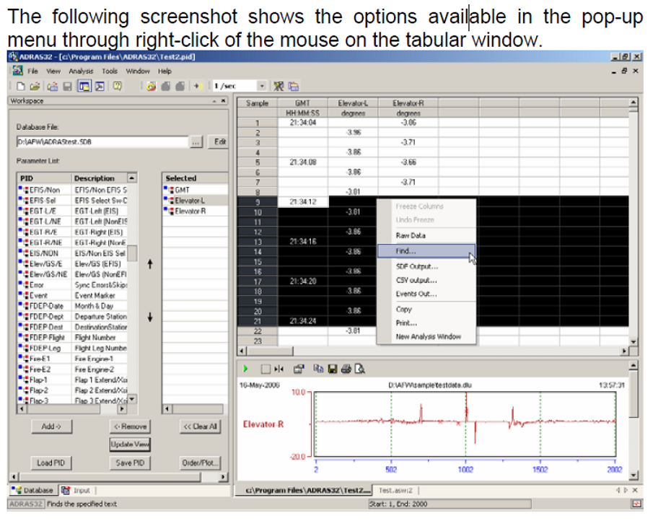The width and height of the screenshot is (653, 521).
Task: Click the Add -> button
Action: pos(51,426)
